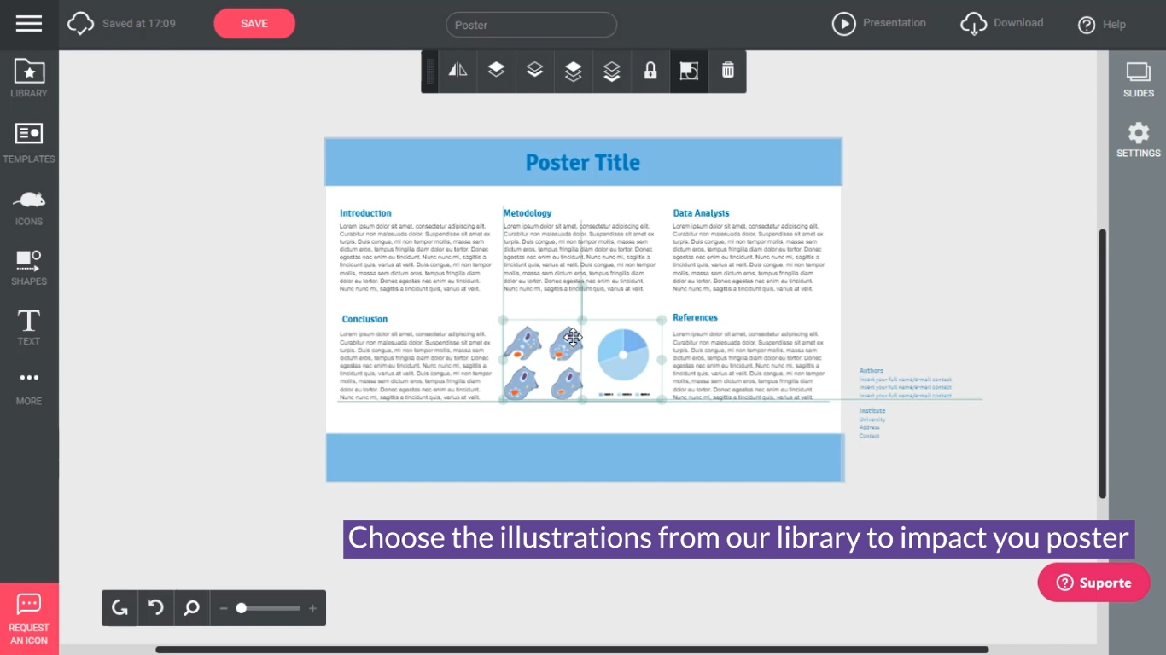Image resolution: width=1166 pixels, height=655 pixels.
Task: Open the Templates panel
Action: [28, 142]
